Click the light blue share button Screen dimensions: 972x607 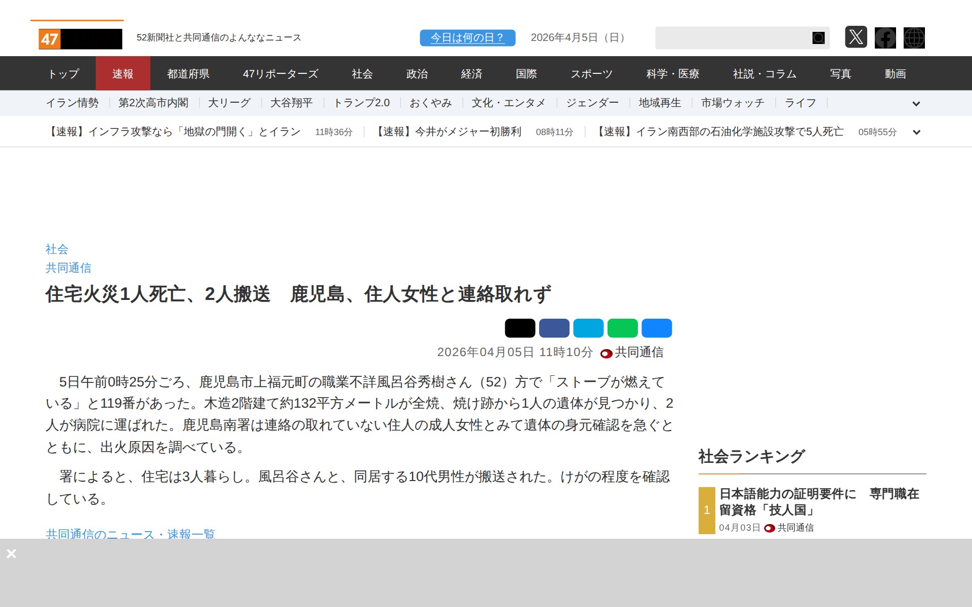(588, 328)
